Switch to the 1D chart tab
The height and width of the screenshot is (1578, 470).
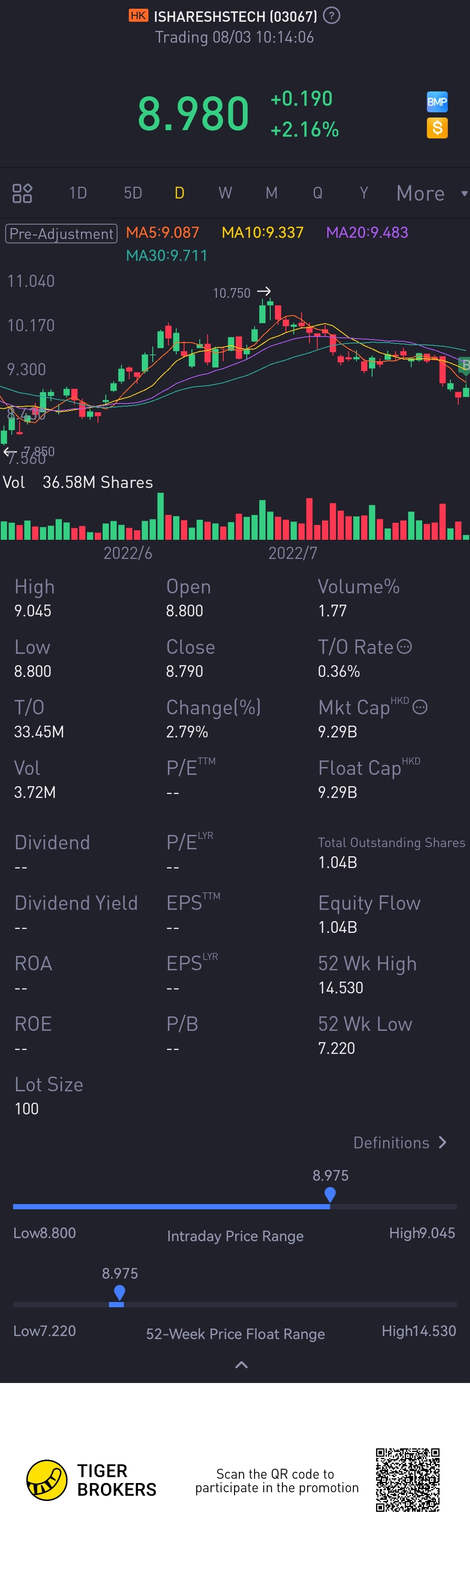78,193
